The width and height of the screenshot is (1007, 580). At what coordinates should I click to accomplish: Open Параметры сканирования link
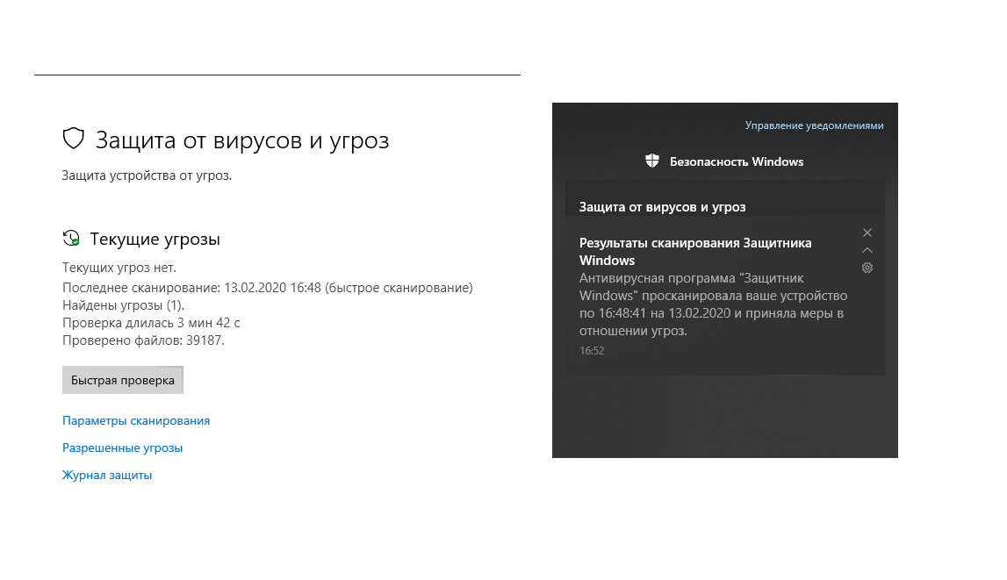coord(136,420)
